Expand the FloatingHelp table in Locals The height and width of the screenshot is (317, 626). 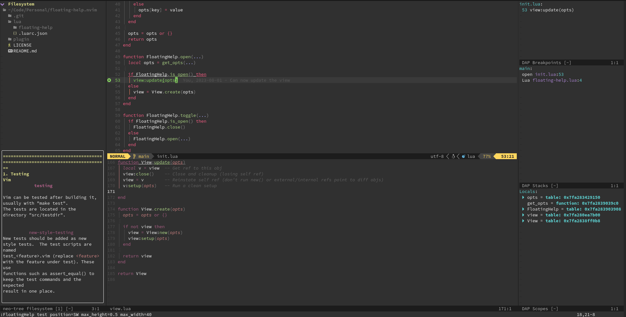(x=523, y=209)
